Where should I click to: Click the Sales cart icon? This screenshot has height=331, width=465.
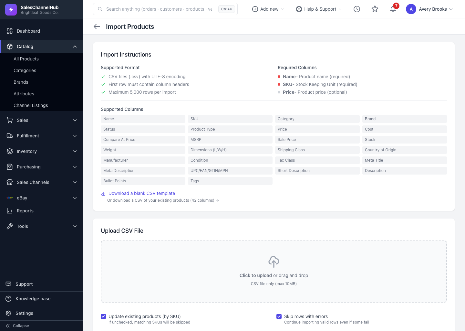click(x=10, y=120)
